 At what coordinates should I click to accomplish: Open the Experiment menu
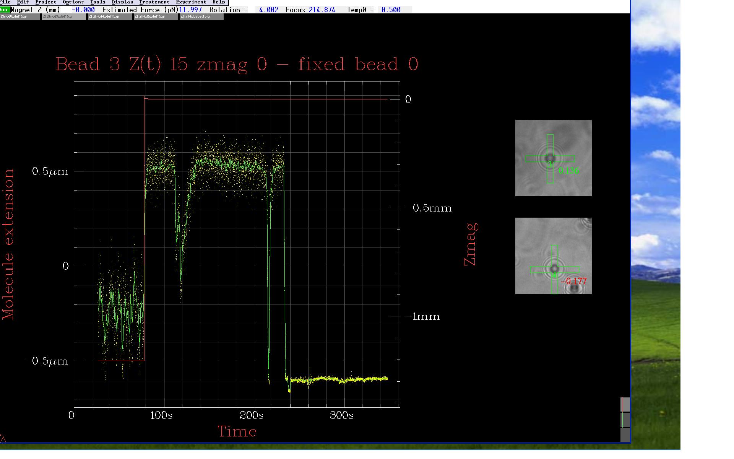(191, 2)
